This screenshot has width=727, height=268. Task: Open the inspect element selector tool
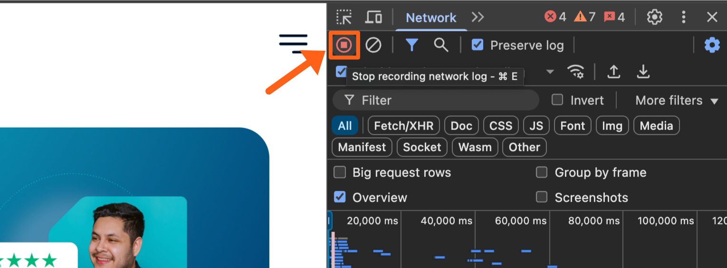(x=344, y=18)
